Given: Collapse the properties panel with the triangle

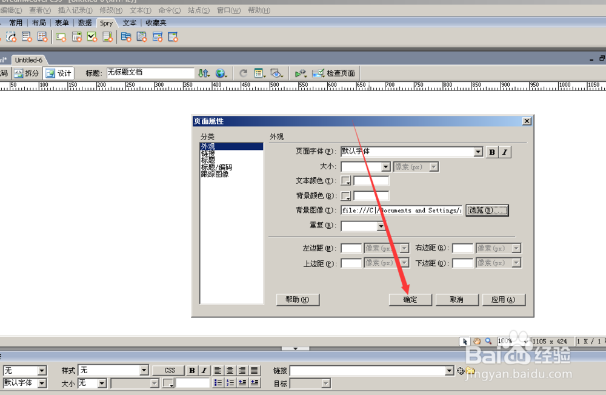Looking at the screenshot, I should click(x=295, y=348).
